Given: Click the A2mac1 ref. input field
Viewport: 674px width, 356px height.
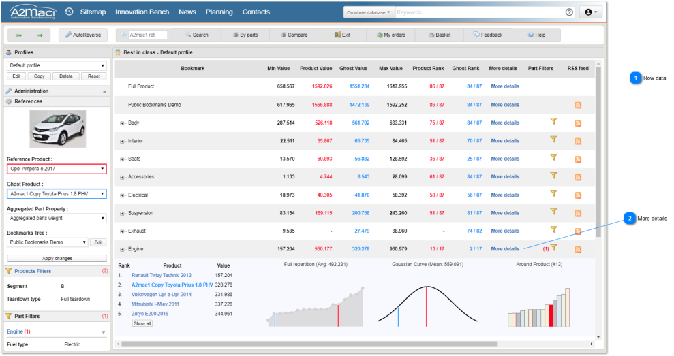Looking at the screenshot, I should pos(148,35).
